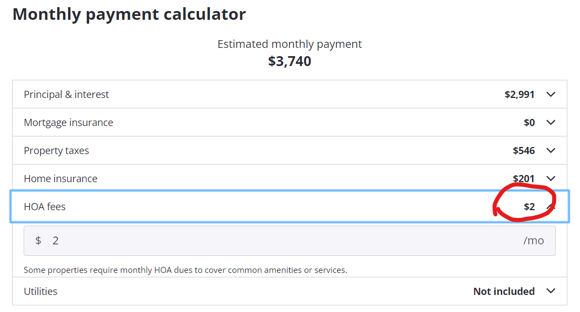Click the Not included utilities value
This screenshot has width=580, height=312.
tap(504, 292)
